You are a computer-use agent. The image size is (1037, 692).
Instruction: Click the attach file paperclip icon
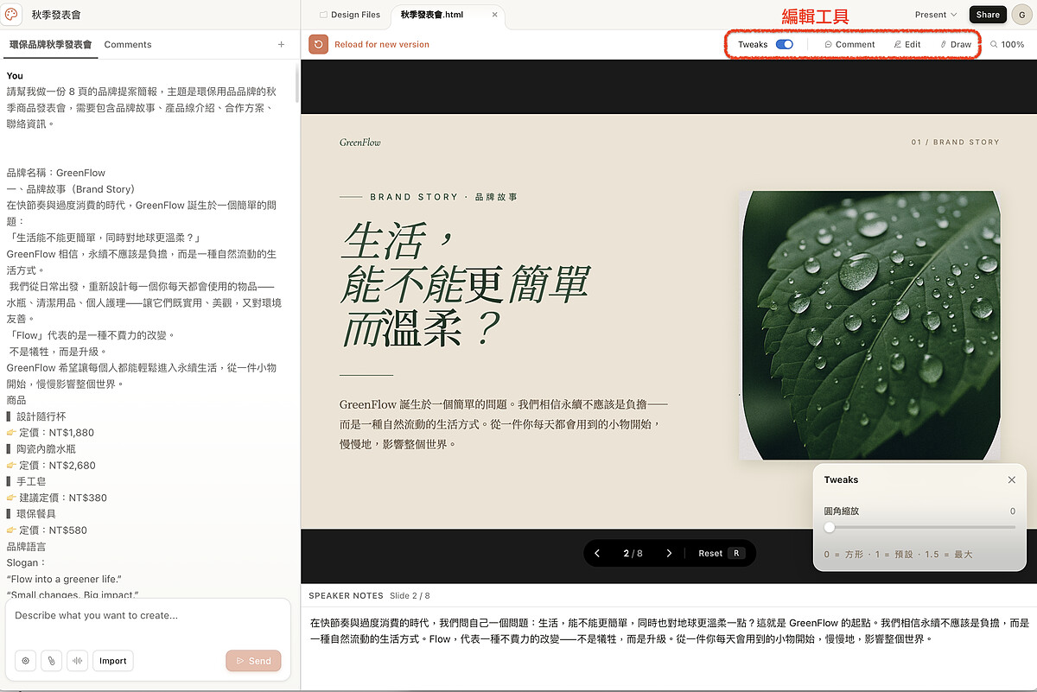click(52, 661)
